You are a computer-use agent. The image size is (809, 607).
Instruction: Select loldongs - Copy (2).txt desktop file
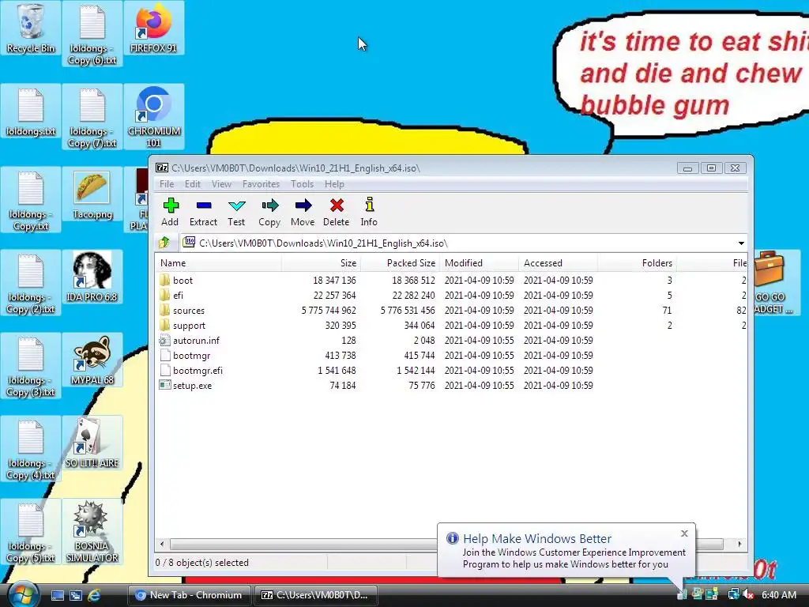coord(31,284)
